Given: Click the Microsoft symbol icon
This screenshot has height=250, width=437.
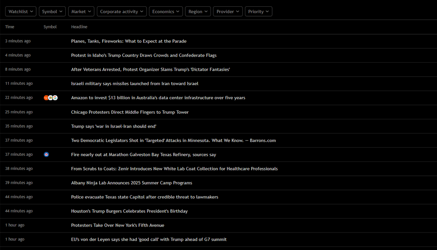Looking at the screenshot, I should pos(51,98).
